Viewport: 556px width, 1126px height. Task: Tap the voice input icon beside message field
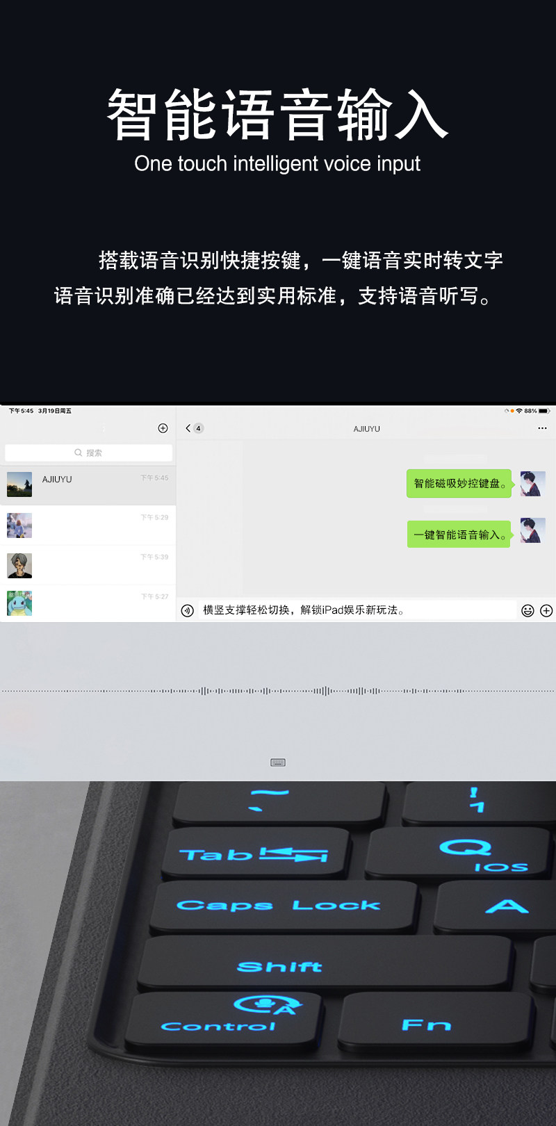pyautogui.click(x=187, y=610)
